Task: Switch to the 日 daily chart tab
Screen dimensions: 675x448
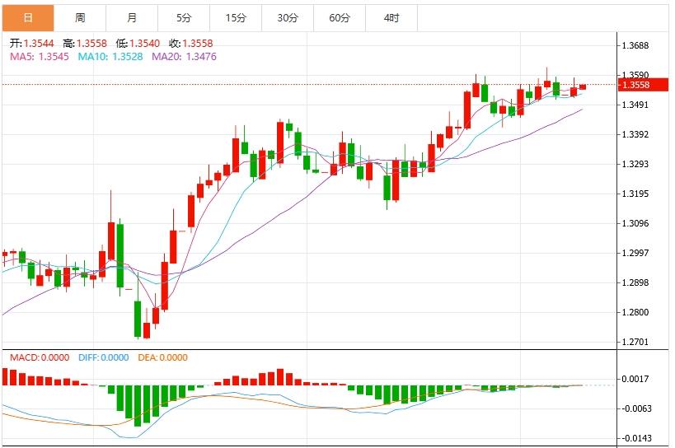Action: (x=28, y=17)
